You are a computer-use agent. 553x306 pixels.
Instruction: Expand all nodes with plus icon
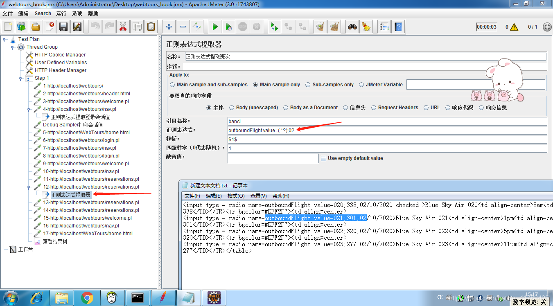[169, 27]
